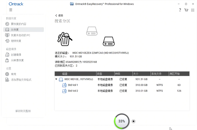Viewport: 197px width, 130px height.
Task: Open the grid apps icon
Action: (192, 10)
